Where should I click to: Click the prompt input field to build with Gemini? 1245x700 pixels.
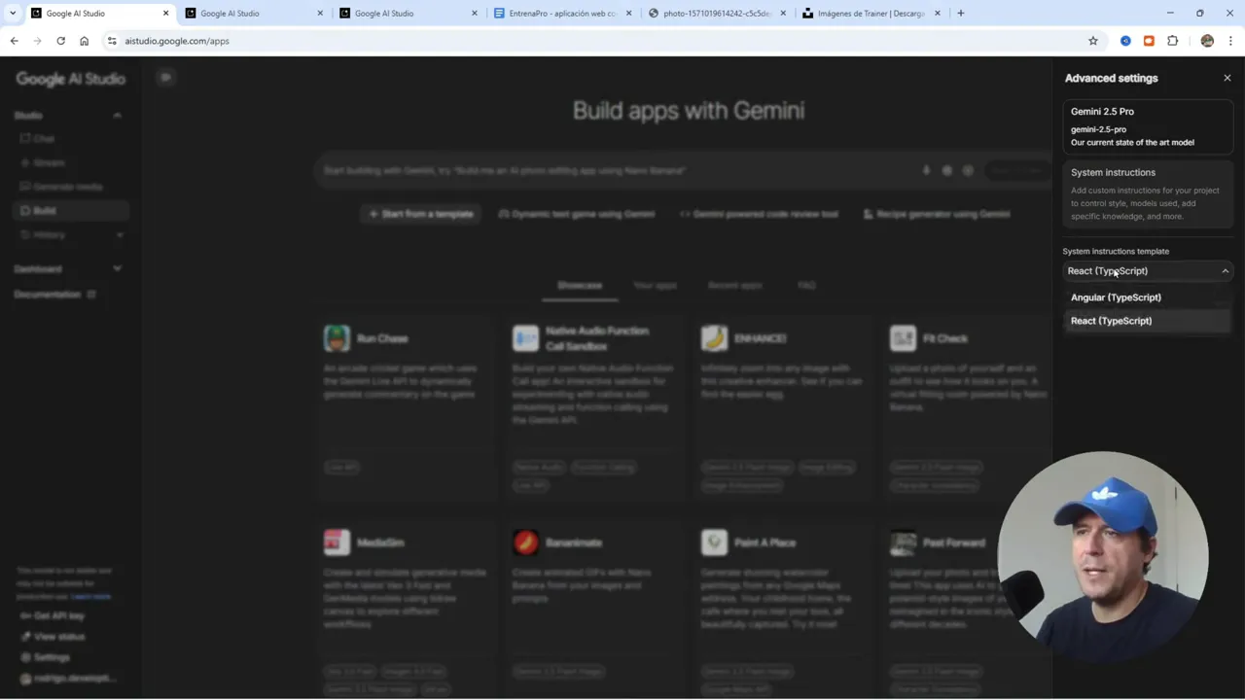click(622, 170)
